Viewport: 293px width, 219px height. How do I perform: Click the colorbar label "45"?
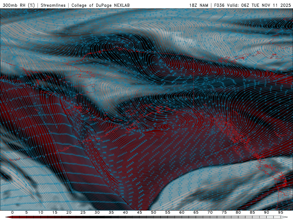pyautogui.click(x=140, y=212)
